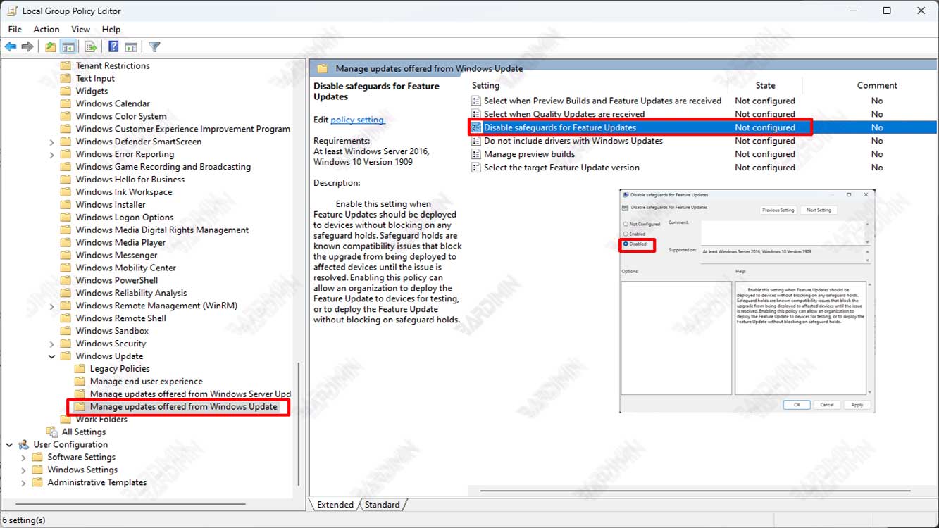This screenshot has height=528, width=939.
Task: Click the User Configuration node icon
Action: (24, 444)
